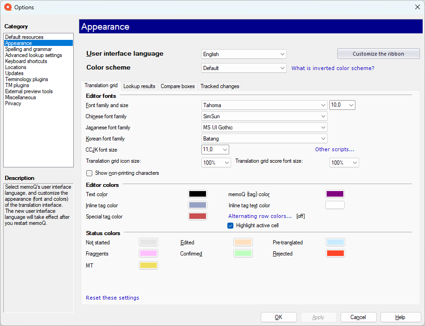Select Terminology plugins in the category list

(x=26, y=79)
